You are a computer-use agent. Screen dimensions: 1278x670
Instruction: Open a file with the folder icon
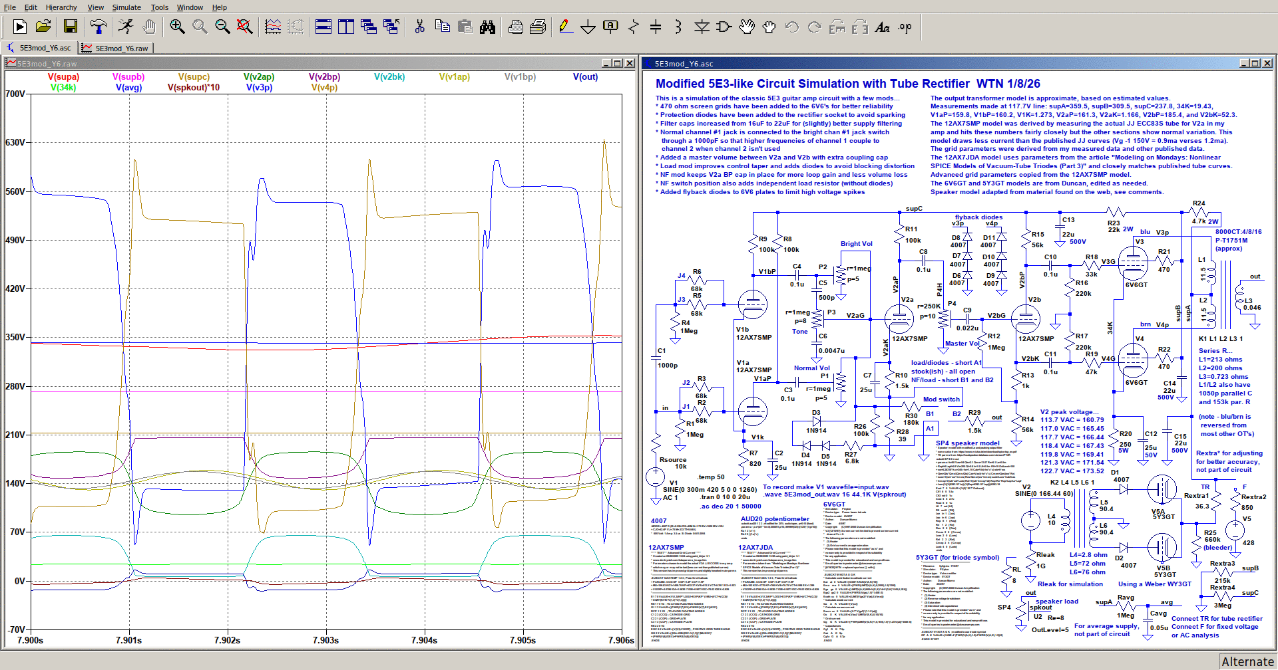43,27
